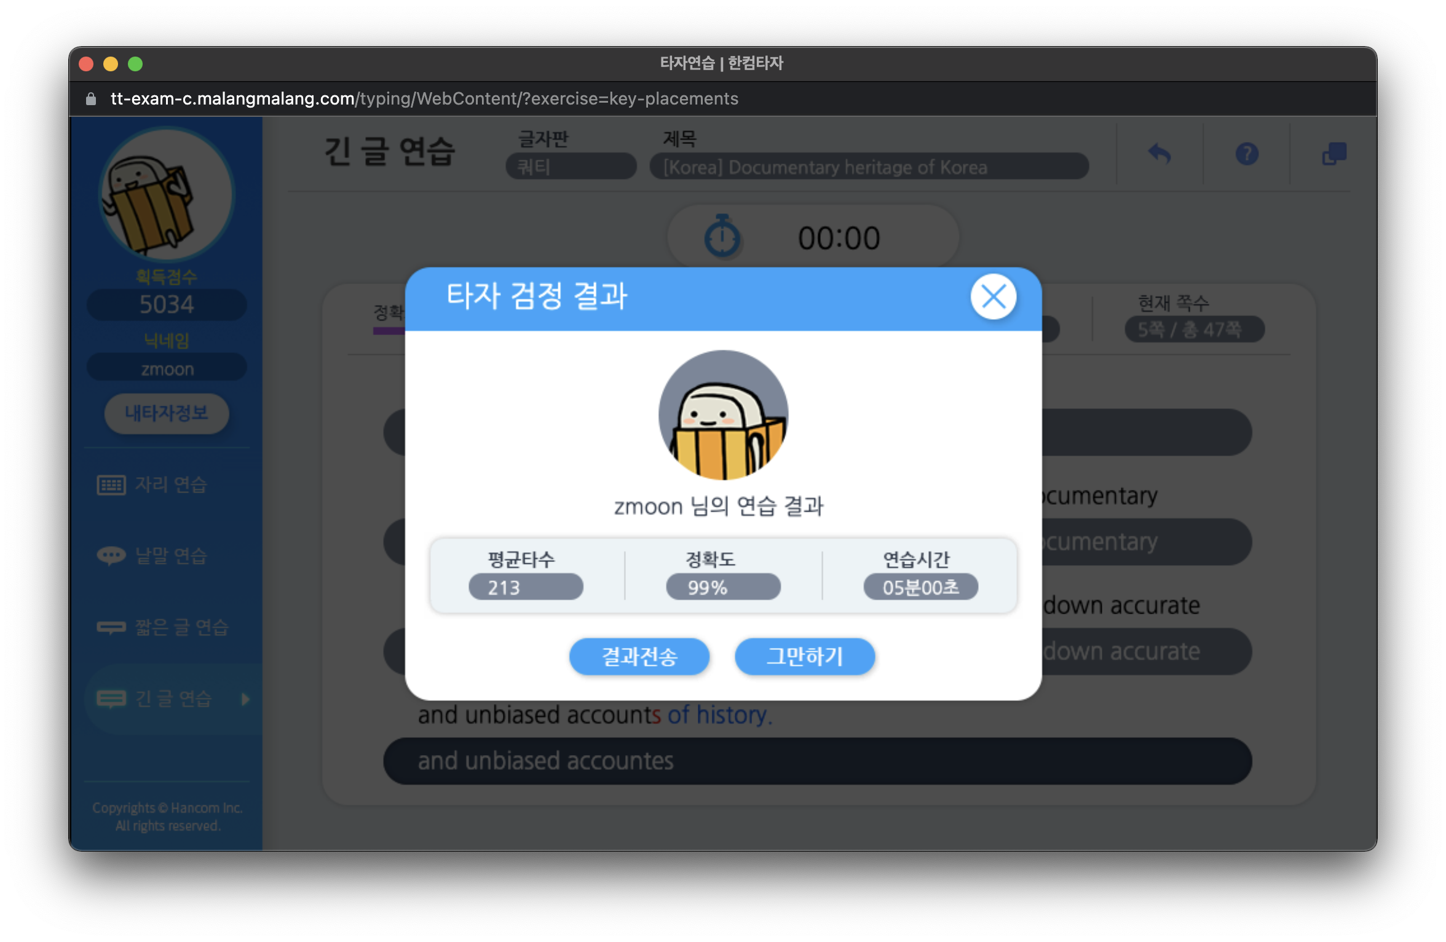The height and width of the screenshot is (942, 1446).
Task: Click the text box icon by 긴 글 연습
Action: [x=111, y=699]
